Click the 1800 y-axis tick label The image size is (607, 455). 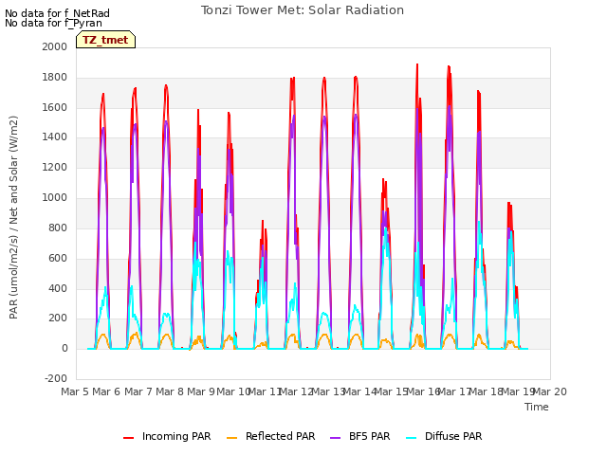click(55, 78)
